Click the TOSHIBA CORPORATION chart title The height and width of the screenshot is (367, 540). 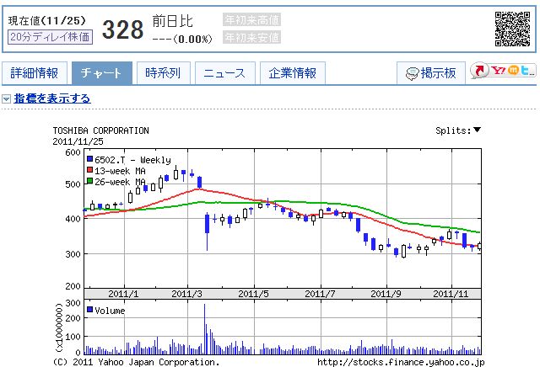point(101,130)
